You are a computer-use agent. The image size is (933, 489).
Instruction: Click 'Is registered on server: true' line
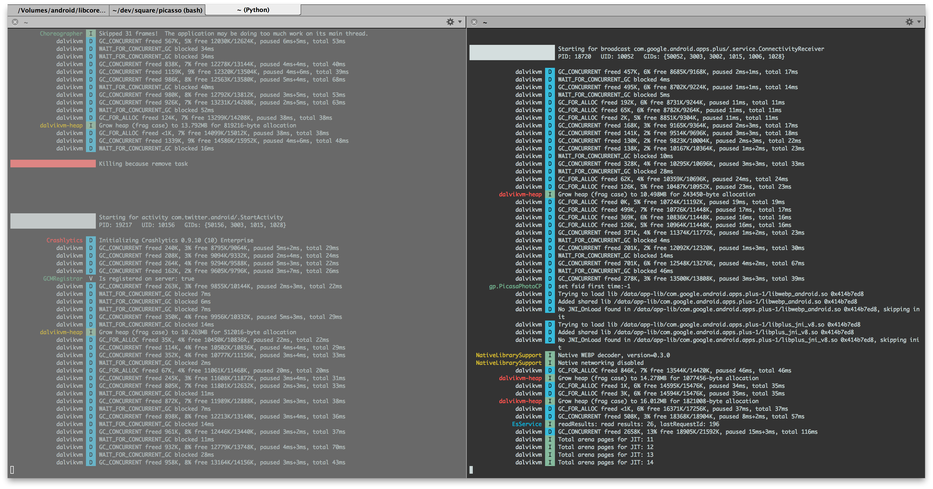click(x=146, y=279)
